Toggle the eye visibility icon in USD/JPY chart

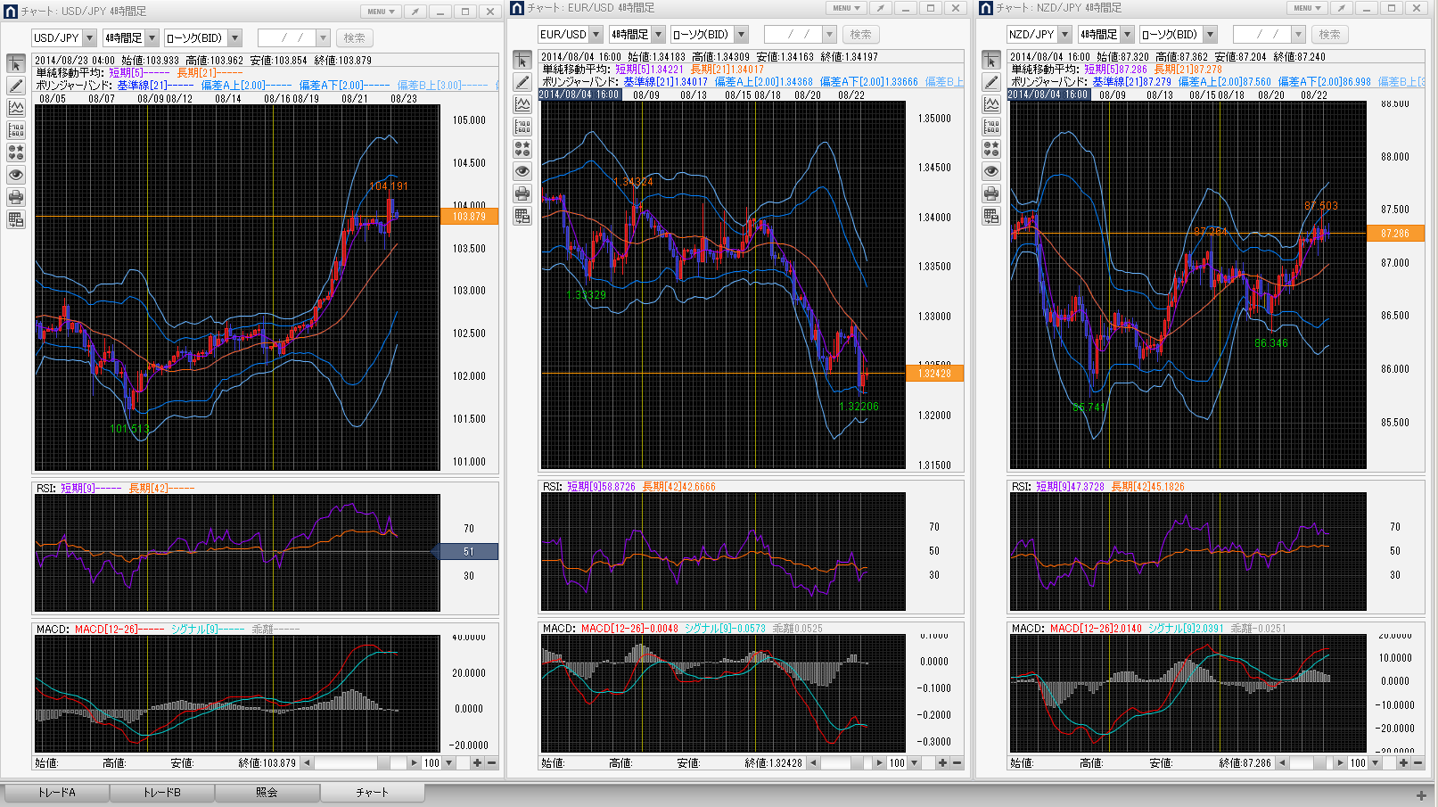[x=16, y=175]
